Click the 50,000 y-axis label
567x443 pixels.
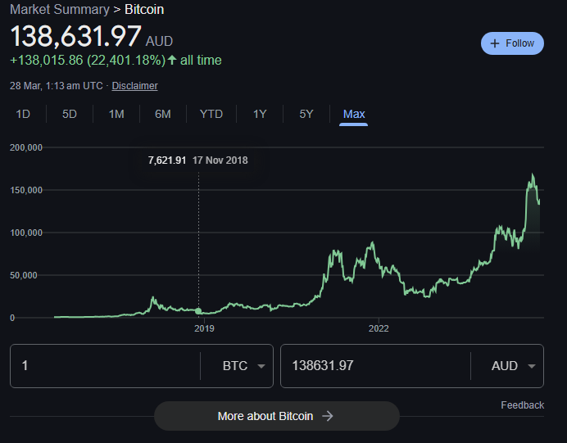[24, 275]
